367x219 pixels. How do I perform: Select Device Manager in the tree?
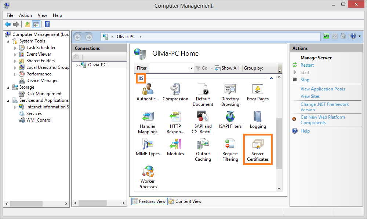click(x=42, y=81)
